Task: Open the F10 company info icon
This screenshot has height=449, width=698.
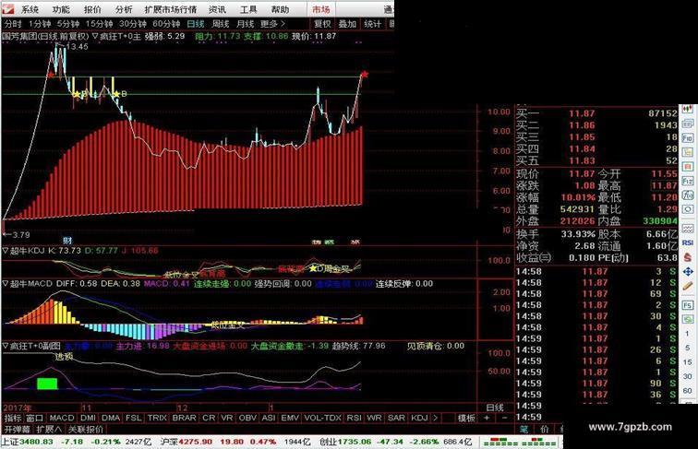Action: tap(688, 137)
